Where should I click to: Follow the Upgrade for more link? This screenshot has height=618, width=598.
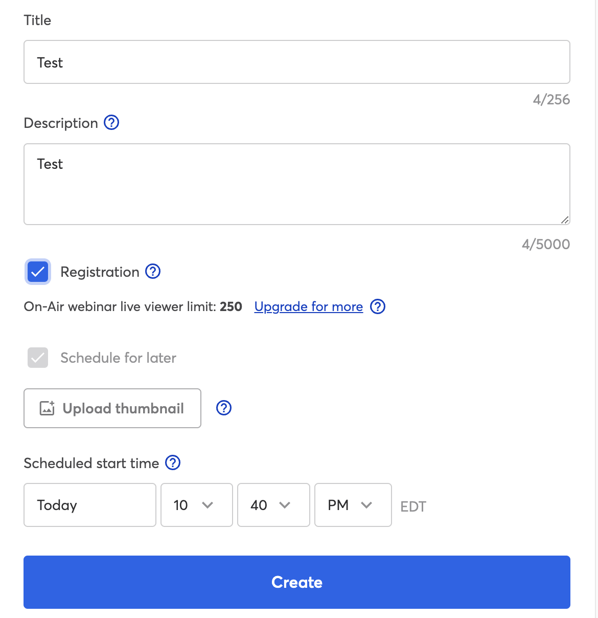click(x=308, y=306)
